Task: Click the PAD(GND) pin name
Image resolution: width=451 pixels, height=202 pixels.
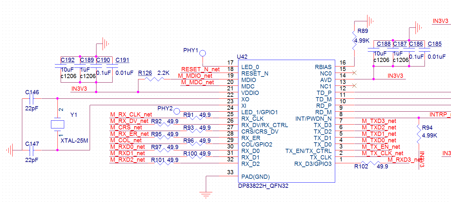Action: (x=256, y=177)
